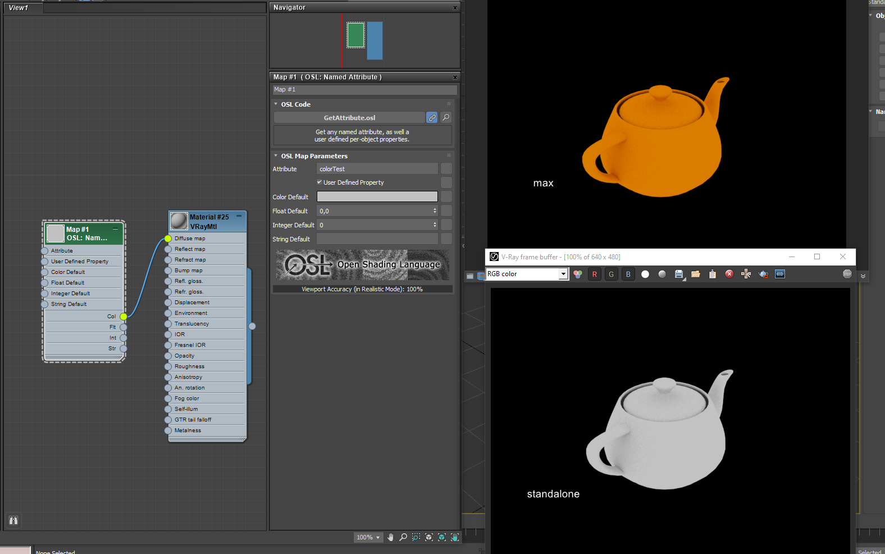885x554 pixels.
Task: Click the STOP render button
Action: point(847,274)
